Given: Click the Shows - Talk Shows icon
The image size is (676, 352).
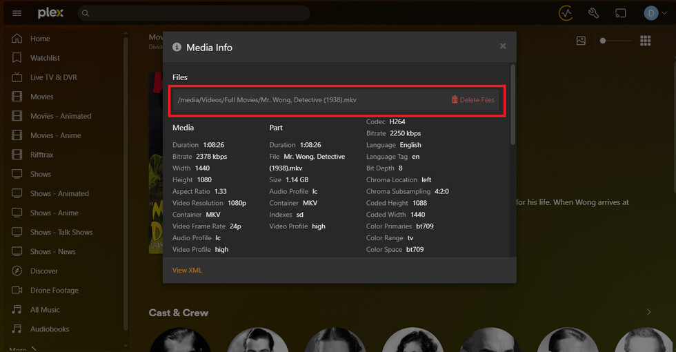Looking at the screenshot, I should click(x=17, y=232).
